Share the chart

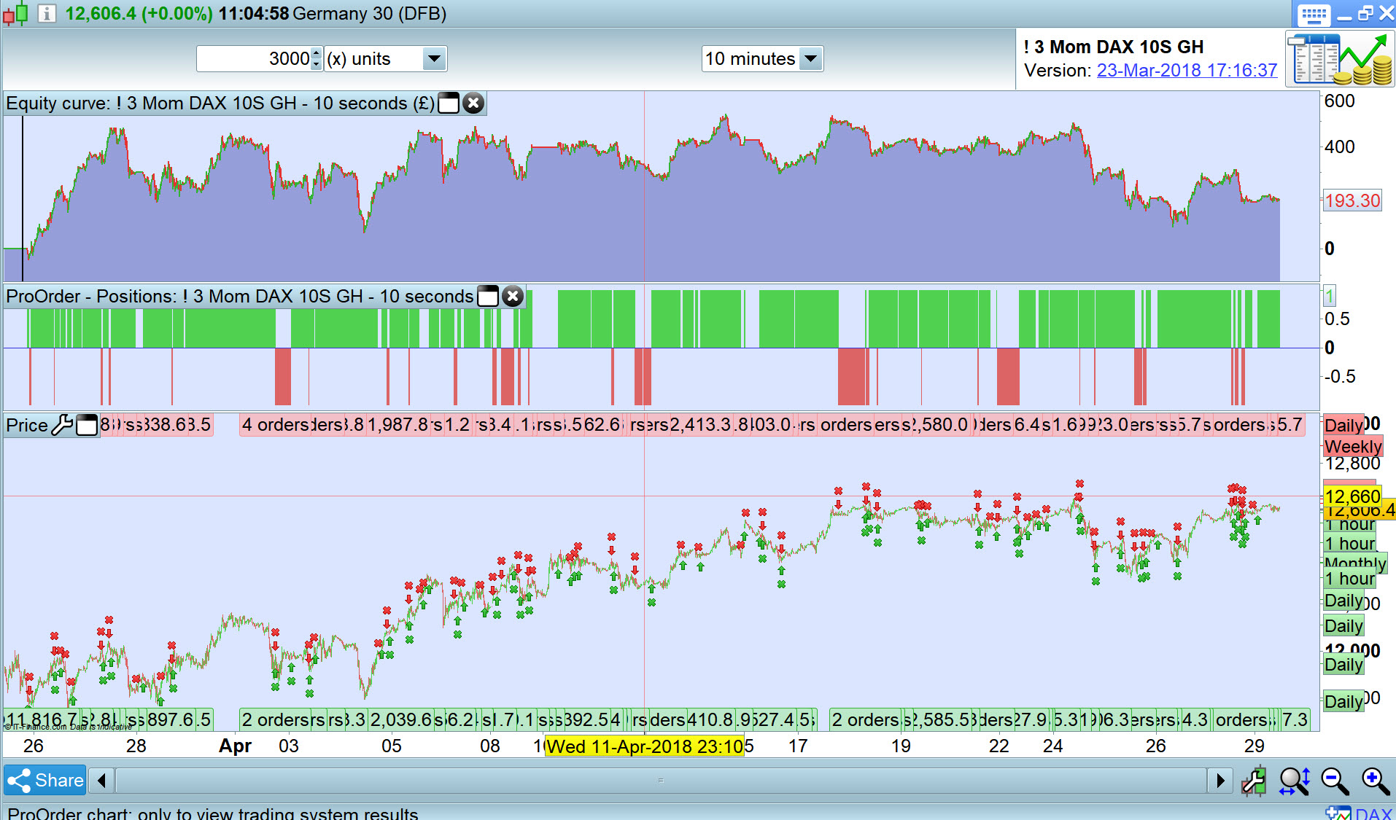pos(45,781)
